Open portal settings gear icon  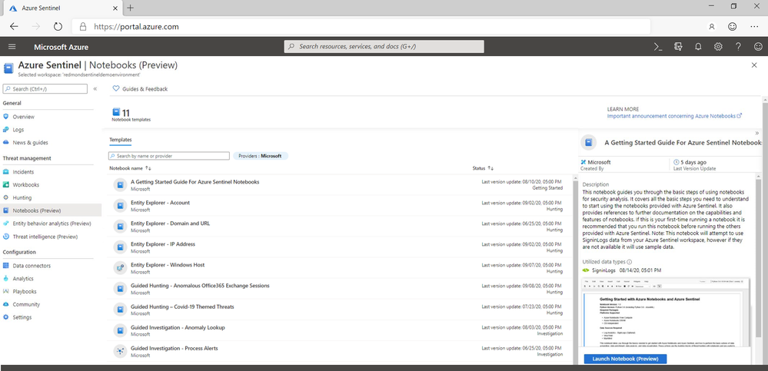coord(718,47)
